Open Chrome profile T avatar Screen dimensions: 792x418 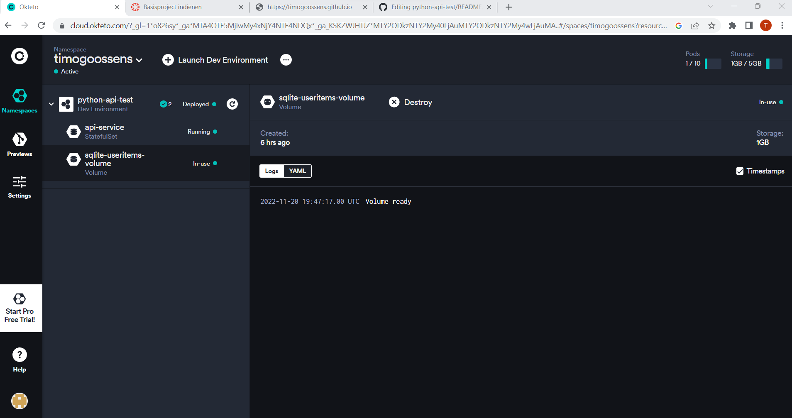click(x=766, y=25)
